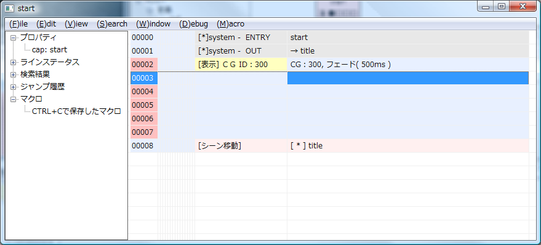The width and height of the screenshot is (541, 245).
Task: Open the (D)ebug menu
Action: (193, 24)
